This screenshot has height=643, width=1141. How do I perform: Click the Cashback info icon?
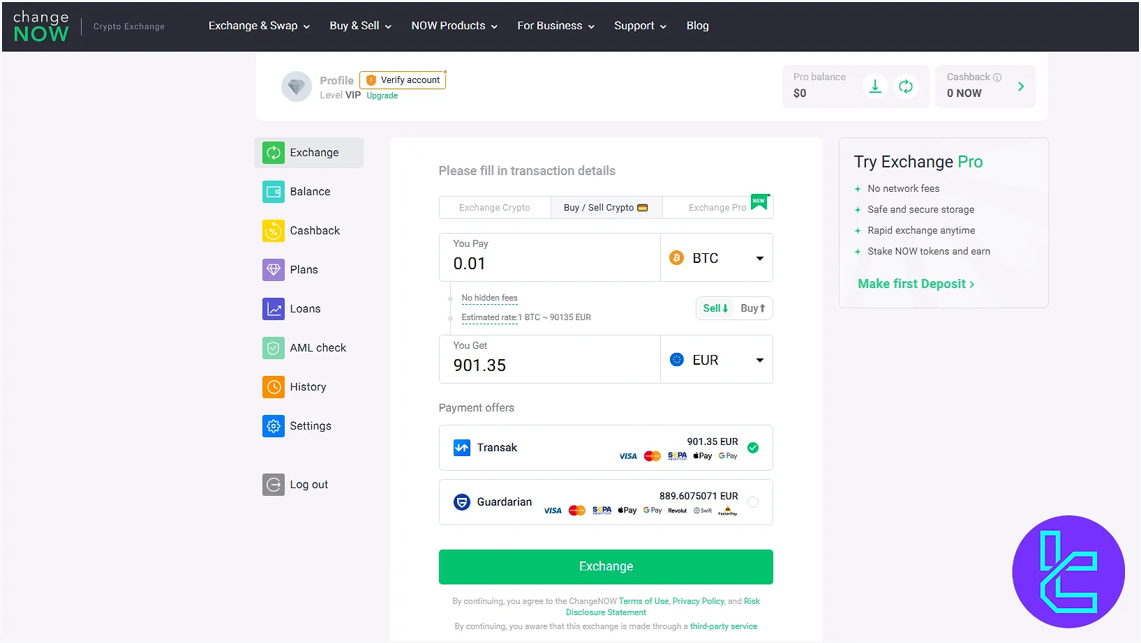[x=997, y=77]
